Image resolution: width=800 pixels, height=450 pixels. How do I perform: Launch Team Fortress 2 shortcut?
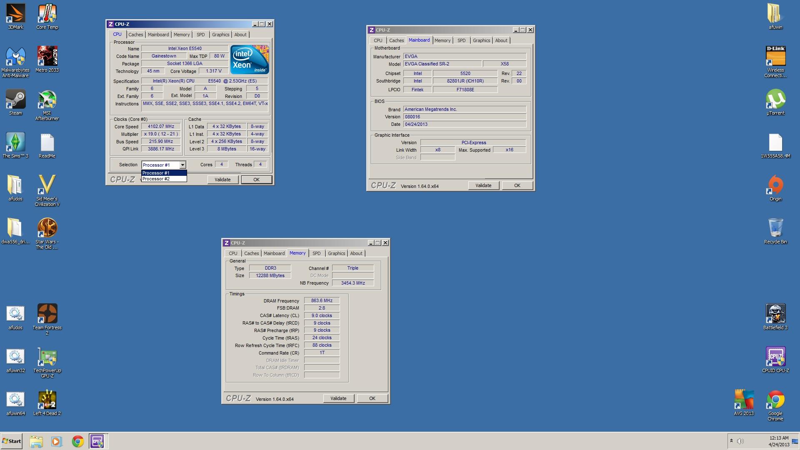click(47, 319)
